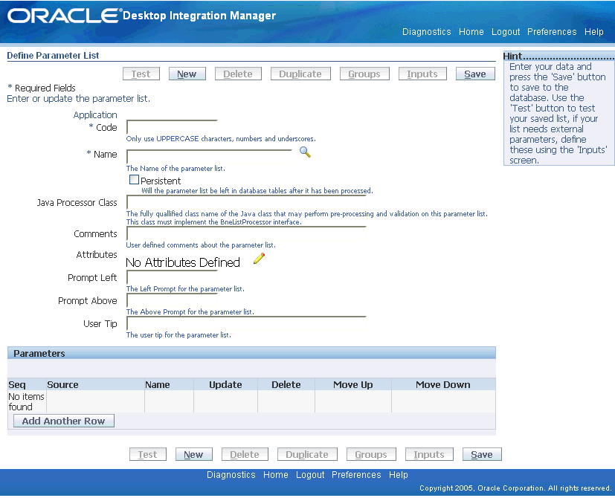Viewport: 615px width, 498px height.
Task: Save the parameter list
Action: 474,74
